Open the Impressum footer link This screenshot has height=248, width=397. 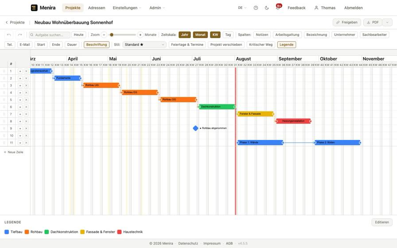coord(212,244)
